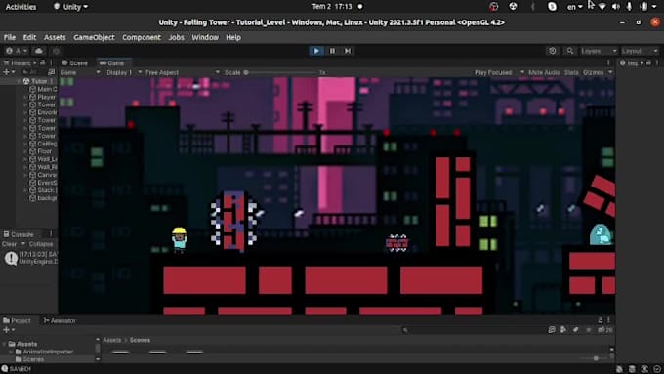
Task: Click the Play button
Action: pyautogui.click(x=316, y=51)
